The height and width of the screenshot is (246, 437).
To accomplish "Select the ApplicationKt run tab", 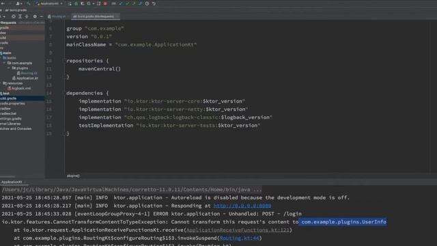I will coord(12,182).
